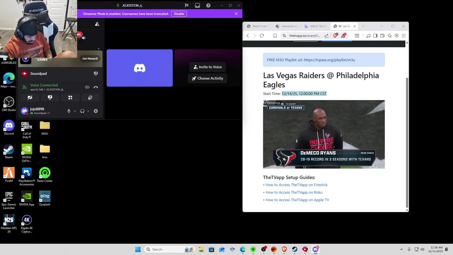453x255 pixels.
Task: Switch to Watch Free TV browser tab
Action: tap(258, 26)
